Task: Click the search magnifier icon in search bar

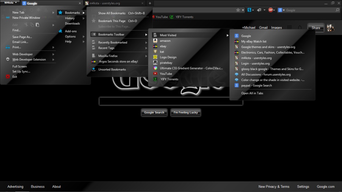Action: click(x=338, y=10)
